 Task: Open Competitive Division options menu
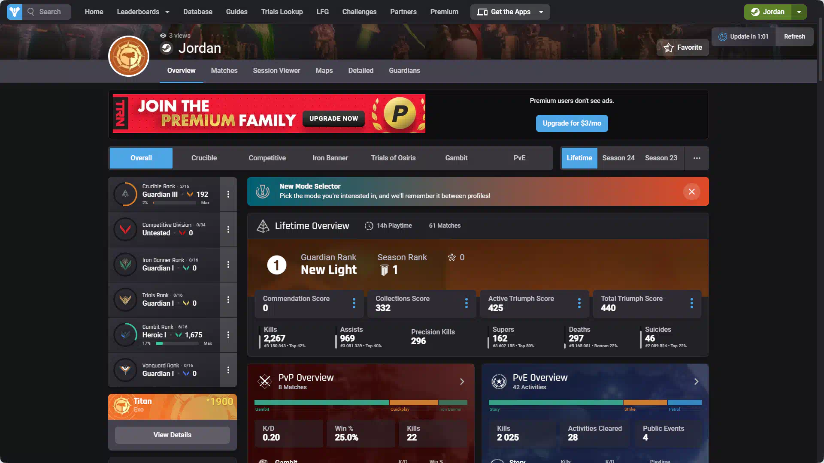(228, 229)
